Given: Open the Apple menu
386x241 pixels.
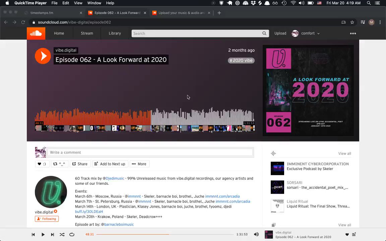Looking at the screenshot, I should coord(7,3).
